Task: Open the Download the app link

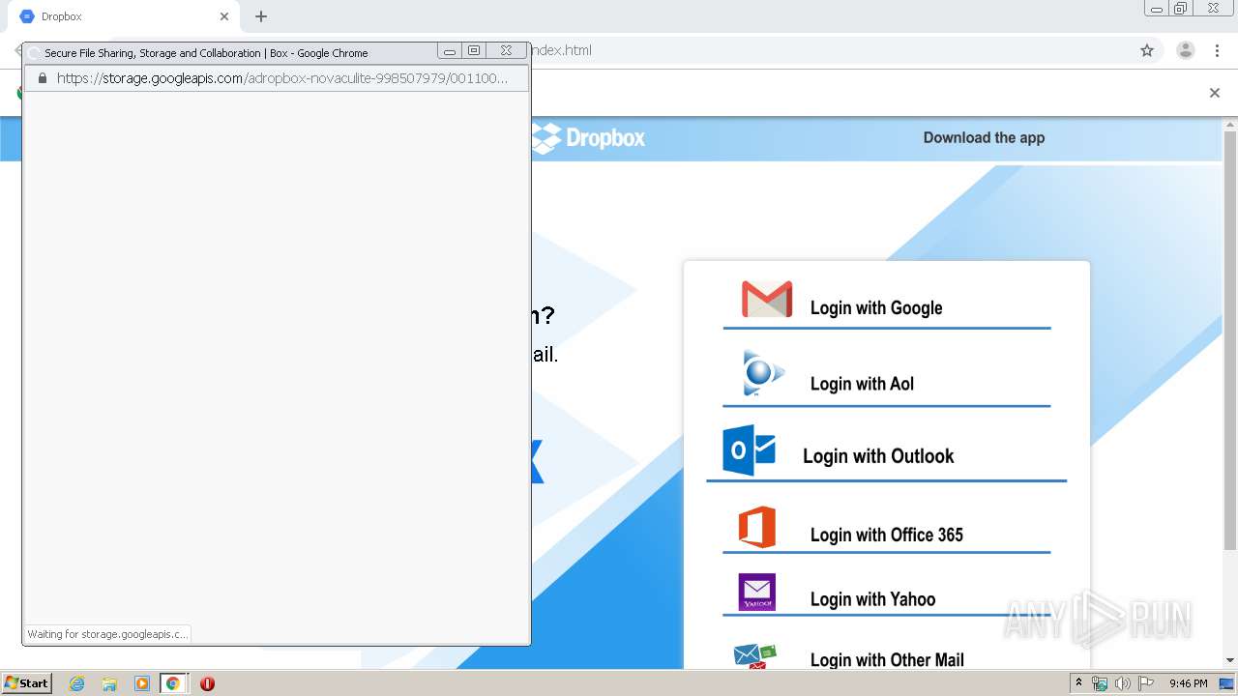Action: coord(984,137)
